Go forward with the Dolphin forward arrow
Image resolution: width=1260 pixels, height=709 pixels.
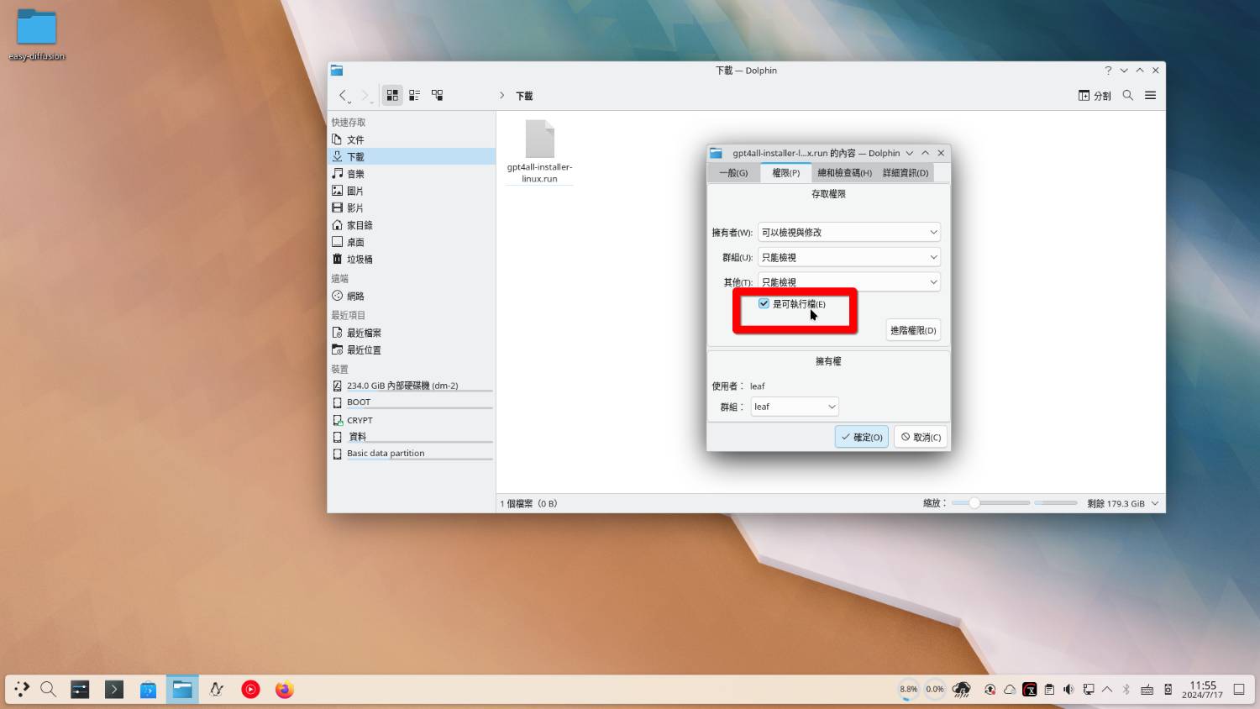click(x=365, y=96)
